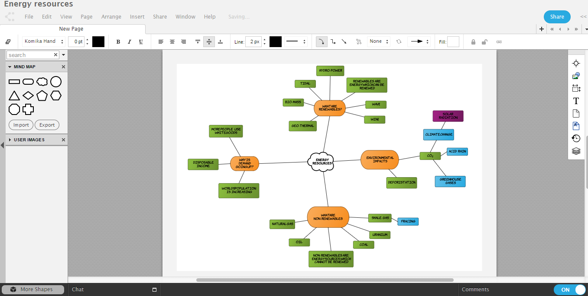Select the curved connector style icon
Screen dimensions: 588x296
point(321,41)
